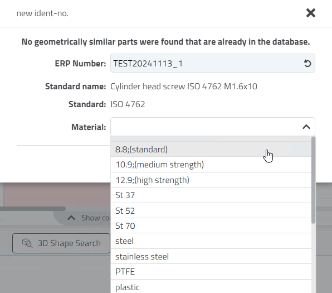The image size is (332, 293).
Task: Expand the Show panel chevron
Action: [71, 218]
